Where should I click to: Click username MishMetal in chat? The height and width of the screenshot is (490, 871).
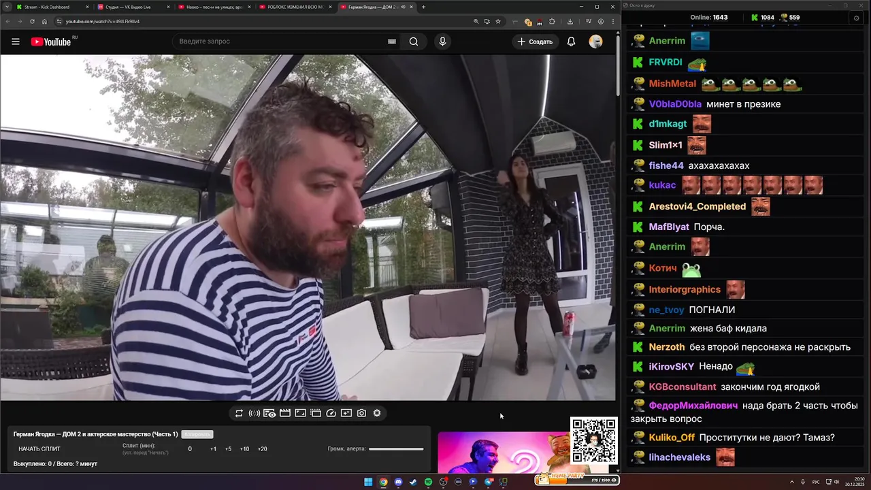tap(672, 84)
